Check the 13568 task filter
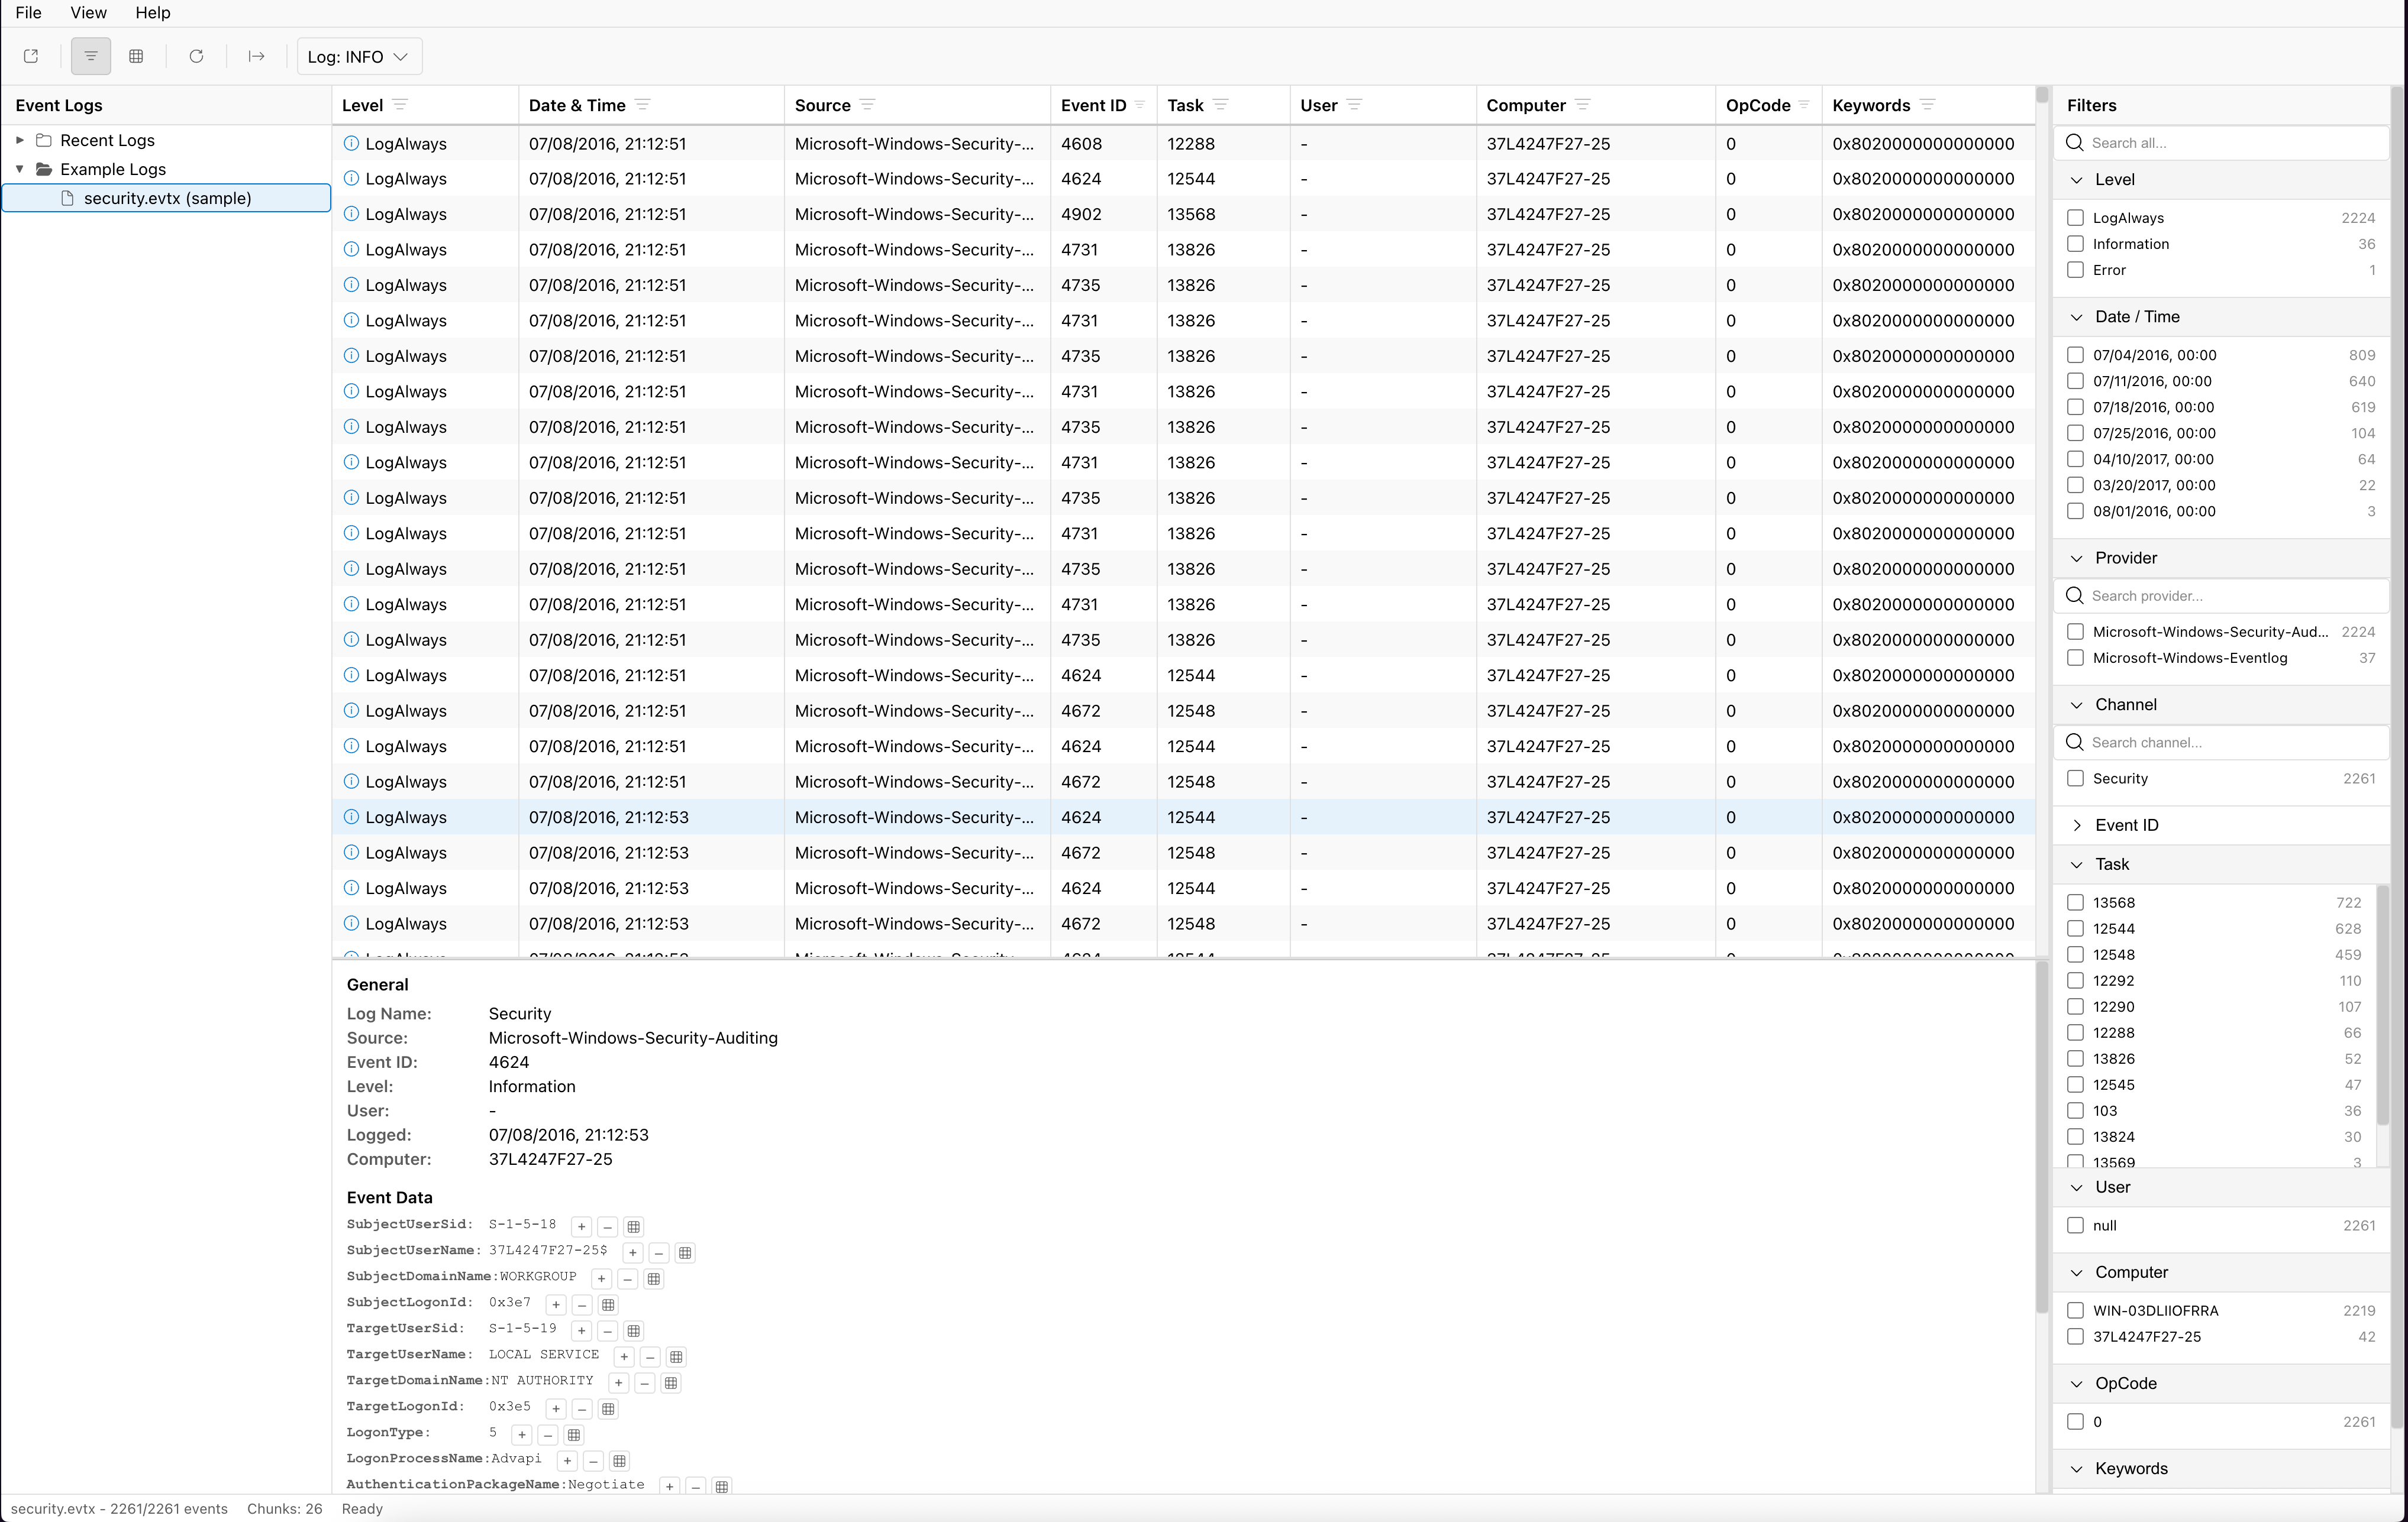This screenshot has width=2408, height=1522. (2075, 902)
